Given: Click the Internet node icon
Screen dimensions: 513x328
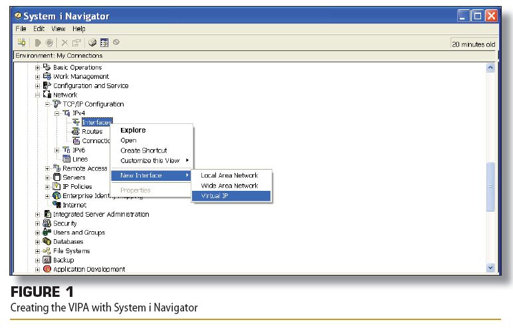Looking at the screenshot, I should pos(57,205).
